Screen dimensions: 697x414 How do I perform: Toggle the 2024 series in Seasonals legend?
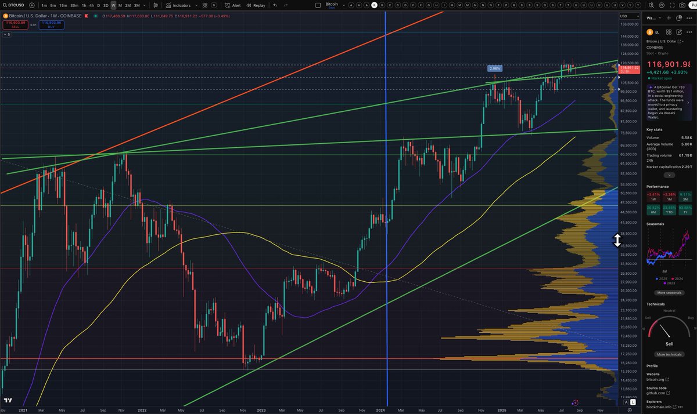676,279
